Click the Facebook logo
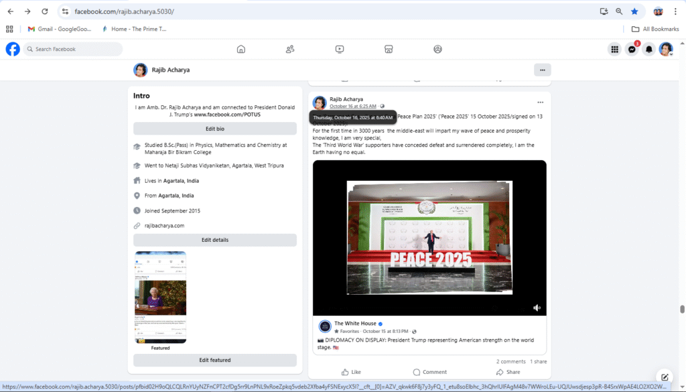This screenshot has width=686, height=392. 13,49
